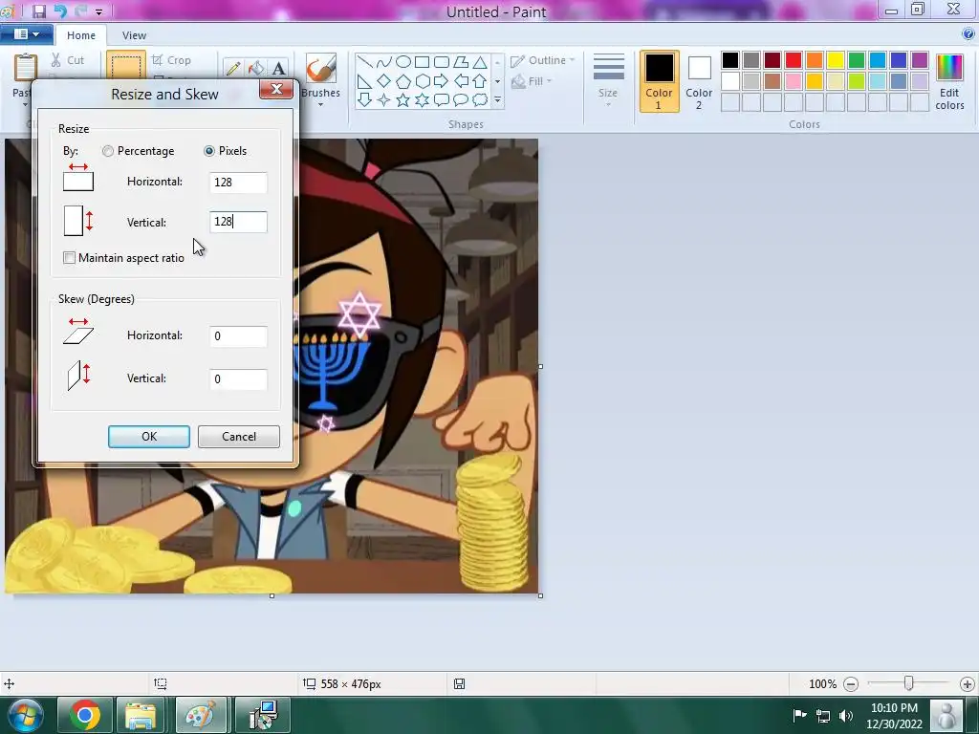Screen dimensions: 979x734
Task: Click the skew Horizontal degrees field
Action: click(238, 336)
